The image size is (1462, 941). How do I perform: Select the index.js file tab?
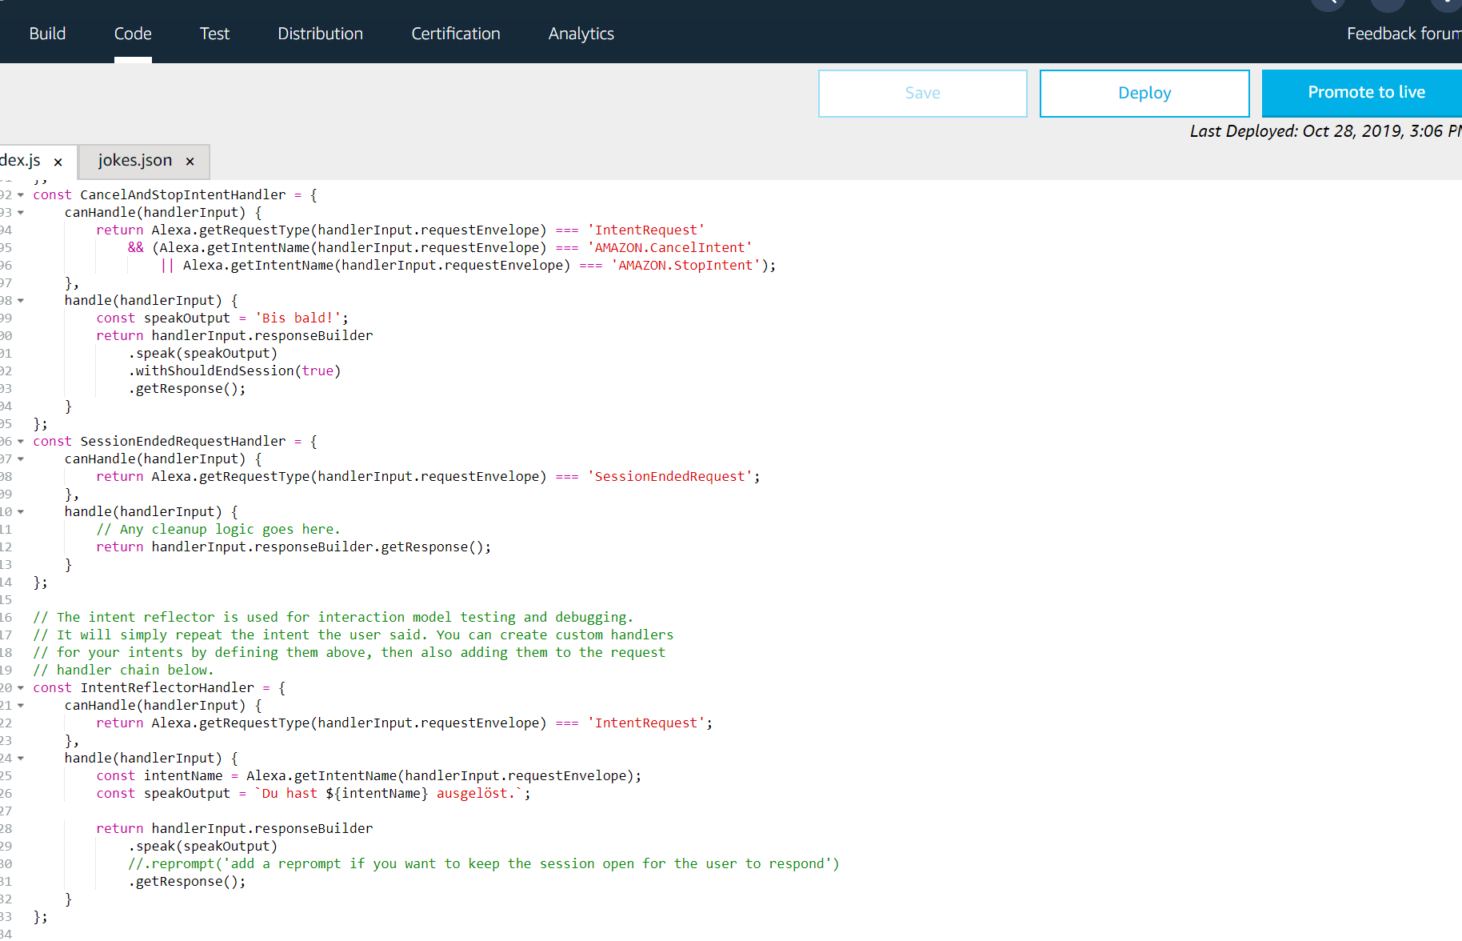point(20,161)
